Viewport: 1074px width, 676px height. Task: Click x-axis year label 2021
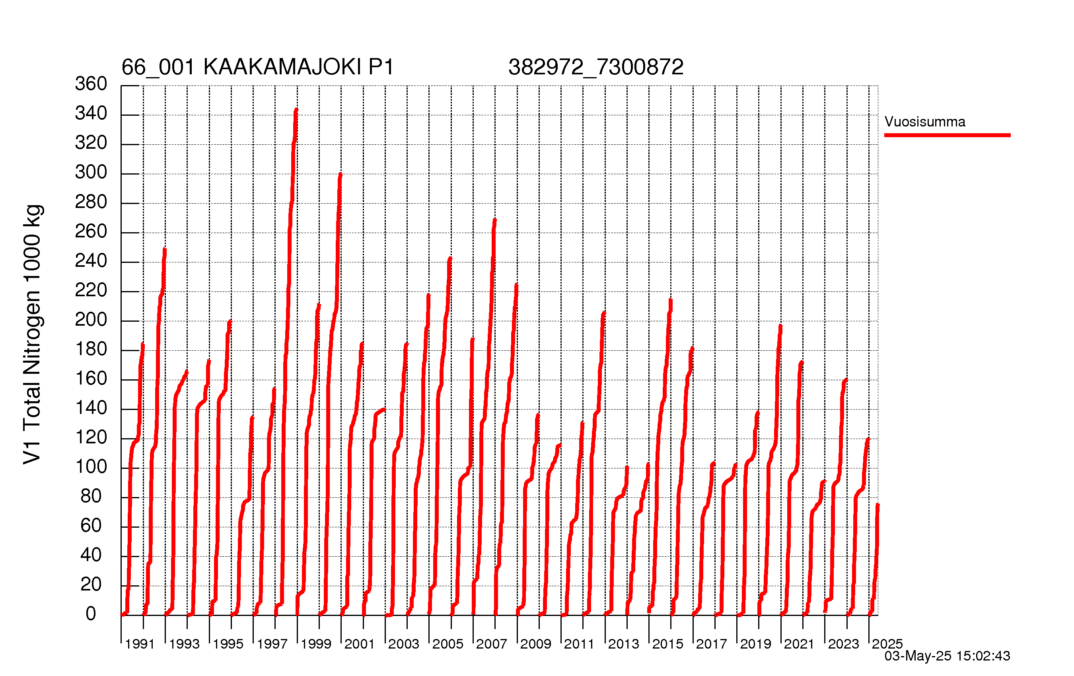(x=799, y=644)
